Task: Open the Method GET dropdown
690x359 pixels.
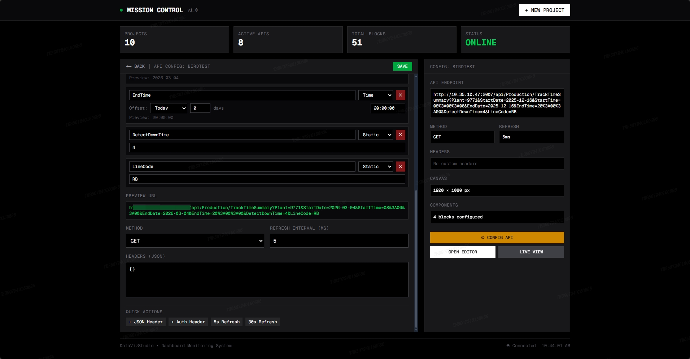Action: (195, 241)
